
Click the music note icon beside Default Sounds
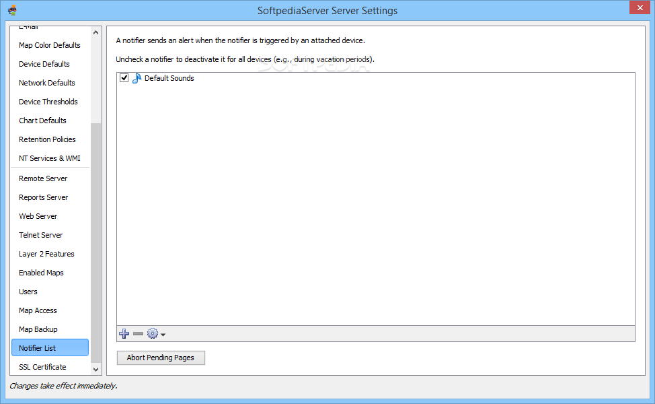click(x=137, y=78)
